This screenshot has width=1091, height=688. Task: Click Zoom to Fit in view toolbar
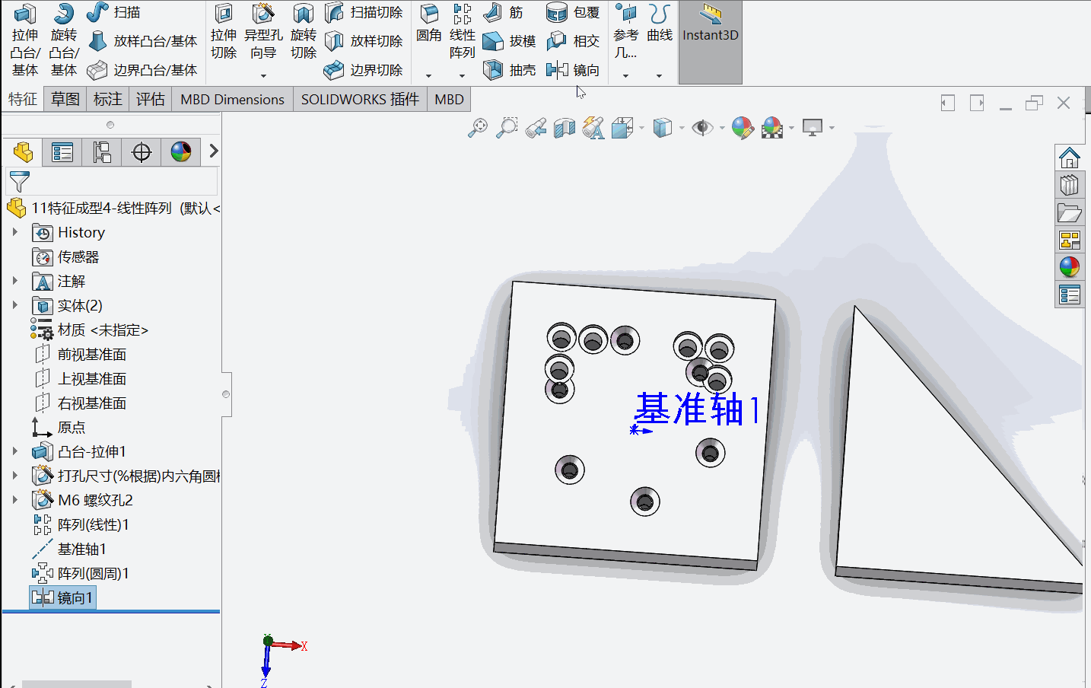pos(478,128)
